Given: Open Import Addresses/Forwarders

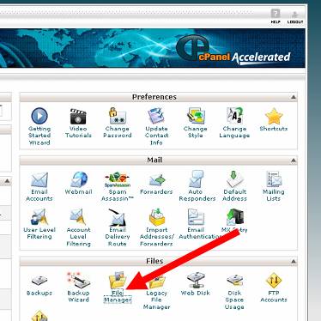Looking at the screenshot, I should click(x=156, y=227).
